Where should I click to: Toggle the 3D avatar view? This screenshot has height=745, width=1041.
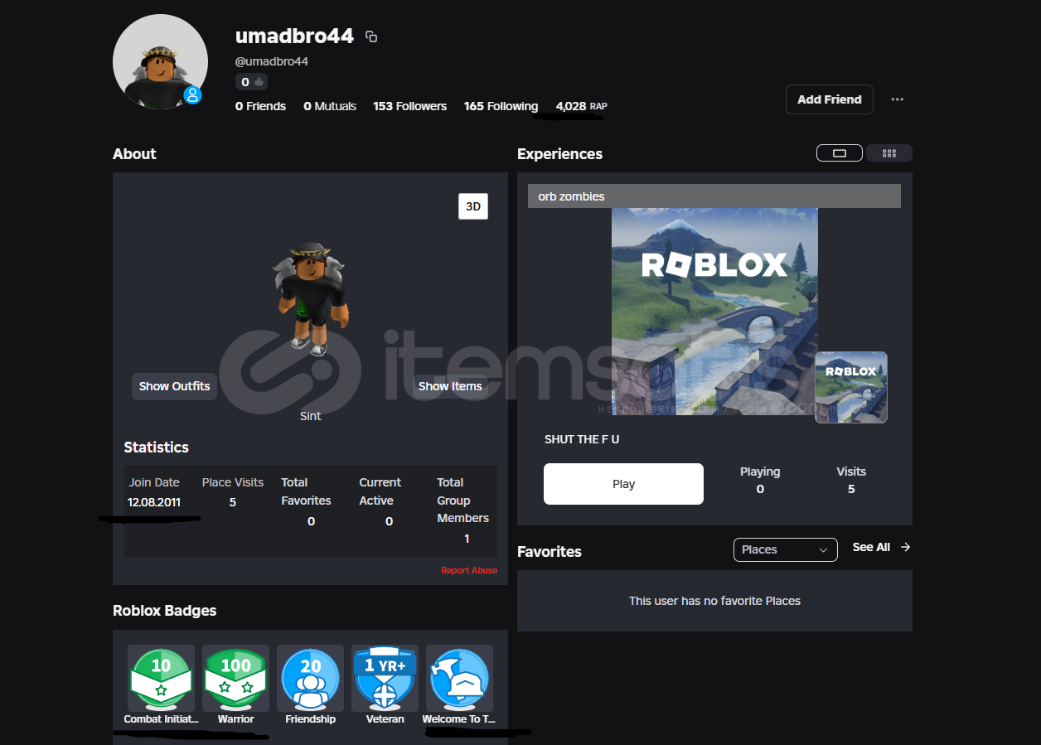click(473, 206)
